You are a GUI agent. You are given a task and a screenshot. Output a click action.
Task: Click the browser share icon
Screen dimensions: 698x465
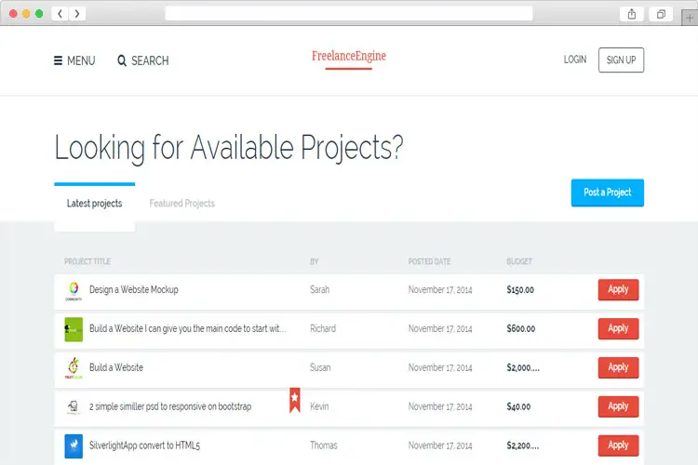pyautogui.click(x=632, y=14)
